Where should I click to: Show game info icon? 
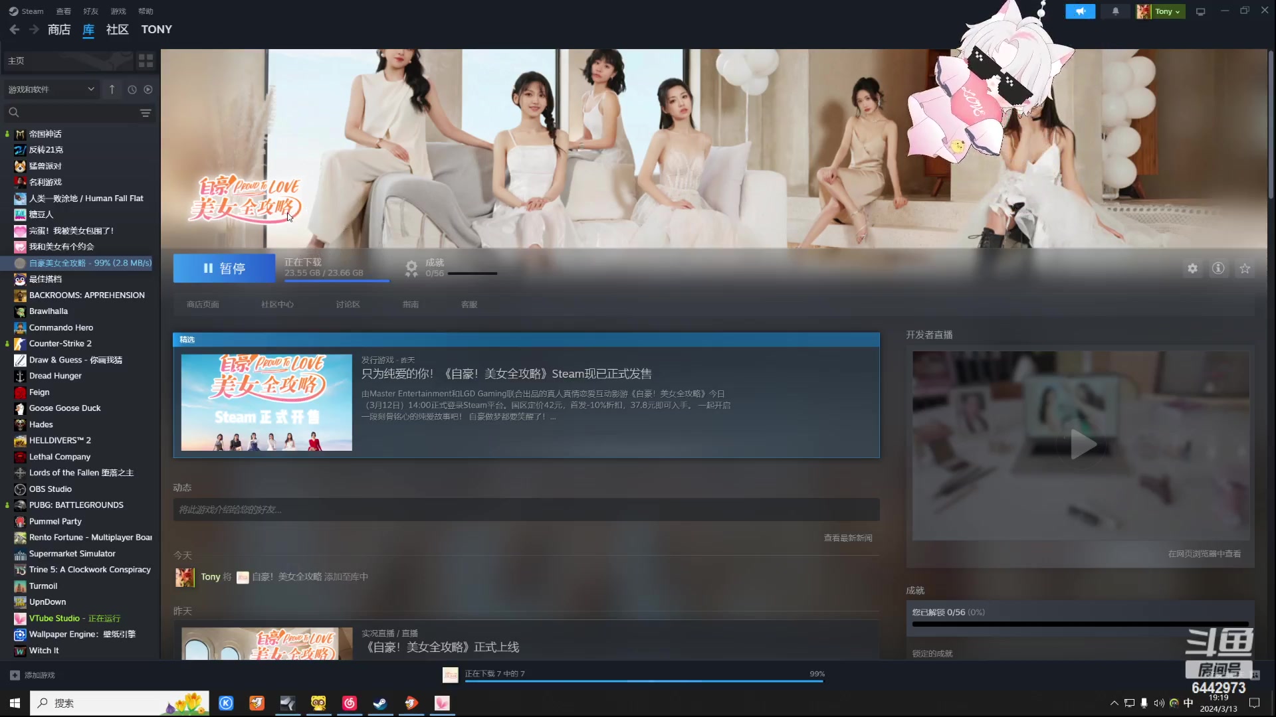click(x=1218, y=268)
